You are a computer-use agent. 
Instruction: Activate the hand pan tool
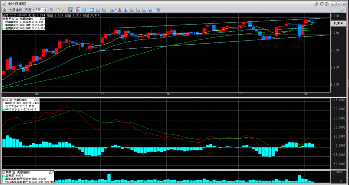pos(58,10)
